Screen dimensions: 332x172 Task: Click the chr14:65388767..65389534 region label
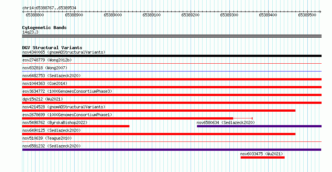(49, 8)
